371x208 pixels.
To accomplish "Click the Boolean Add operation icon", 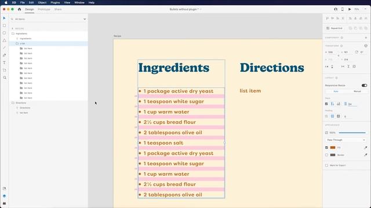I will pyautogui.click(x=350, y=28).
